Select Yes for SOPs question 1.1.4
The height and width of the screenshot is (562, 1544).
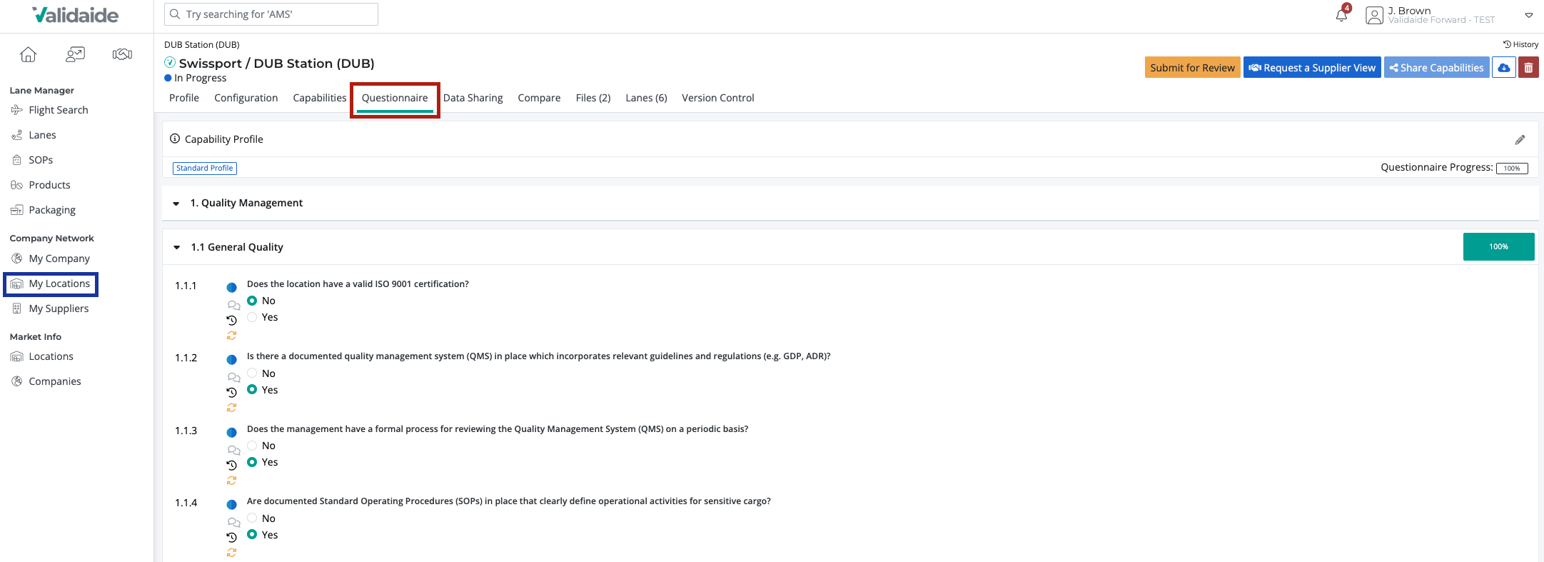(252, 534)
